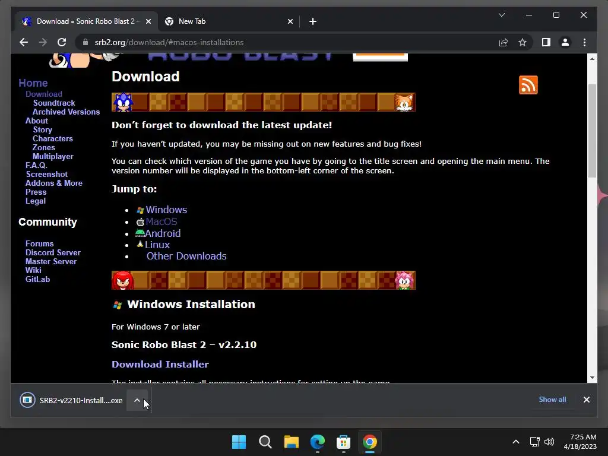Screen dimensions: 608x456
Task: Open volume control in system tray
Action: click(x=549, y=442)
